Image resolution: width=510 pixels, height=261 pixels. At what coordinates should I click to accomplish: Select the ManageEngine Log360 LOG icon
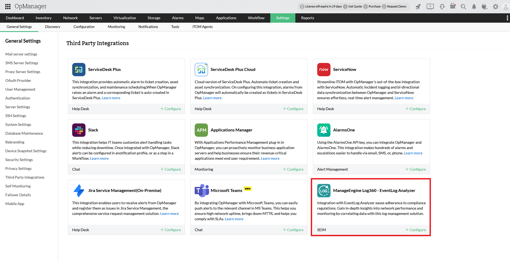coord(324,190)
